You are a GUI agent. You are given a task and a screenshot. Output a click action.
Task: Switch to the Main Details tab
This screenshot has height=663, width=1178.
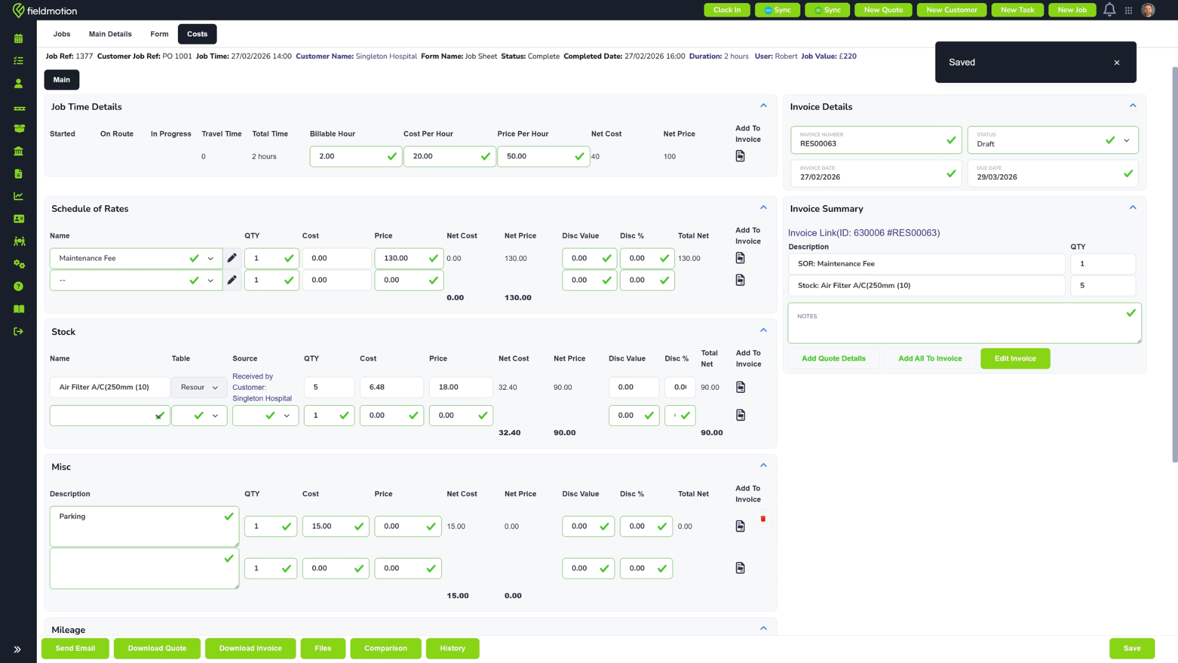click(110, 34)
